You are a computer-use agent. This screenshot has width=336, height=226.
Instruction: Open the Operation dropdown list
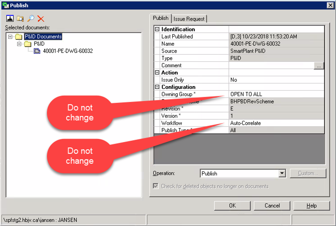[282, 173]
